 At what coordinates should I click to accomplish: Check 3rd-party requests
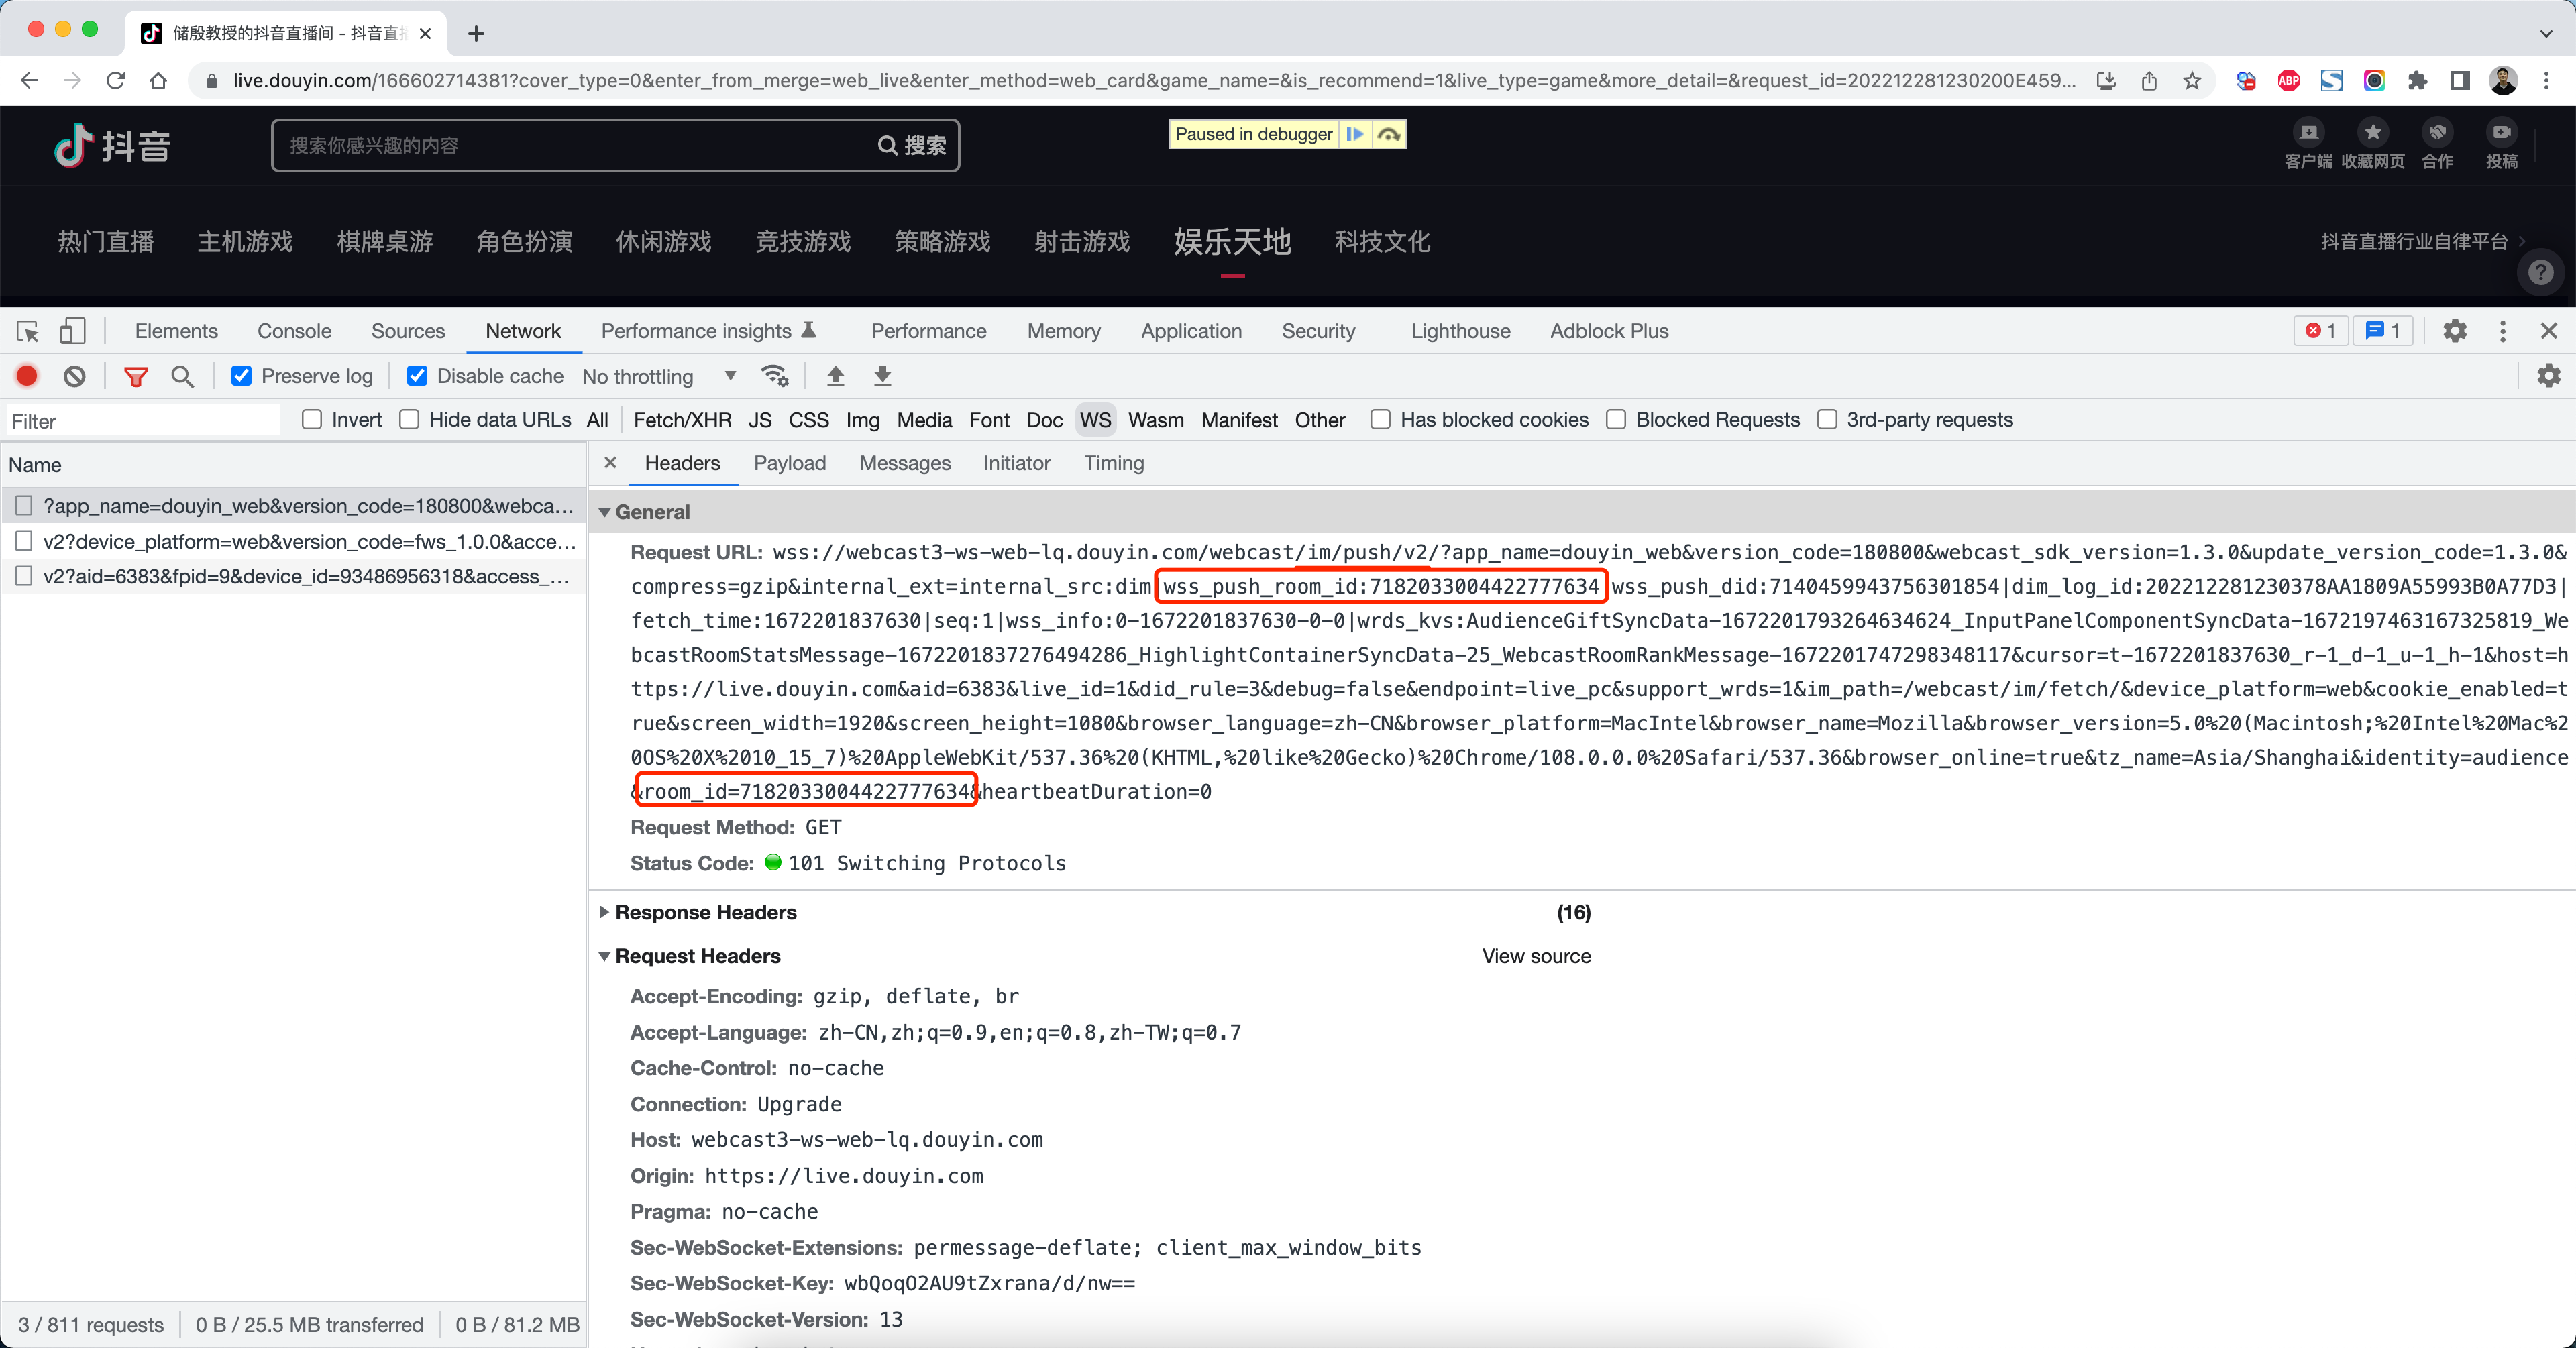point(1826,420)
